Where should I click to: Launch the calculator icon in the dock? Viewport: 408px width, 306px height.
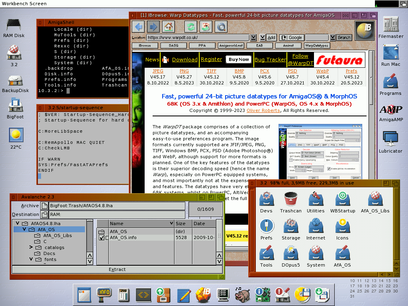(124, 295)
